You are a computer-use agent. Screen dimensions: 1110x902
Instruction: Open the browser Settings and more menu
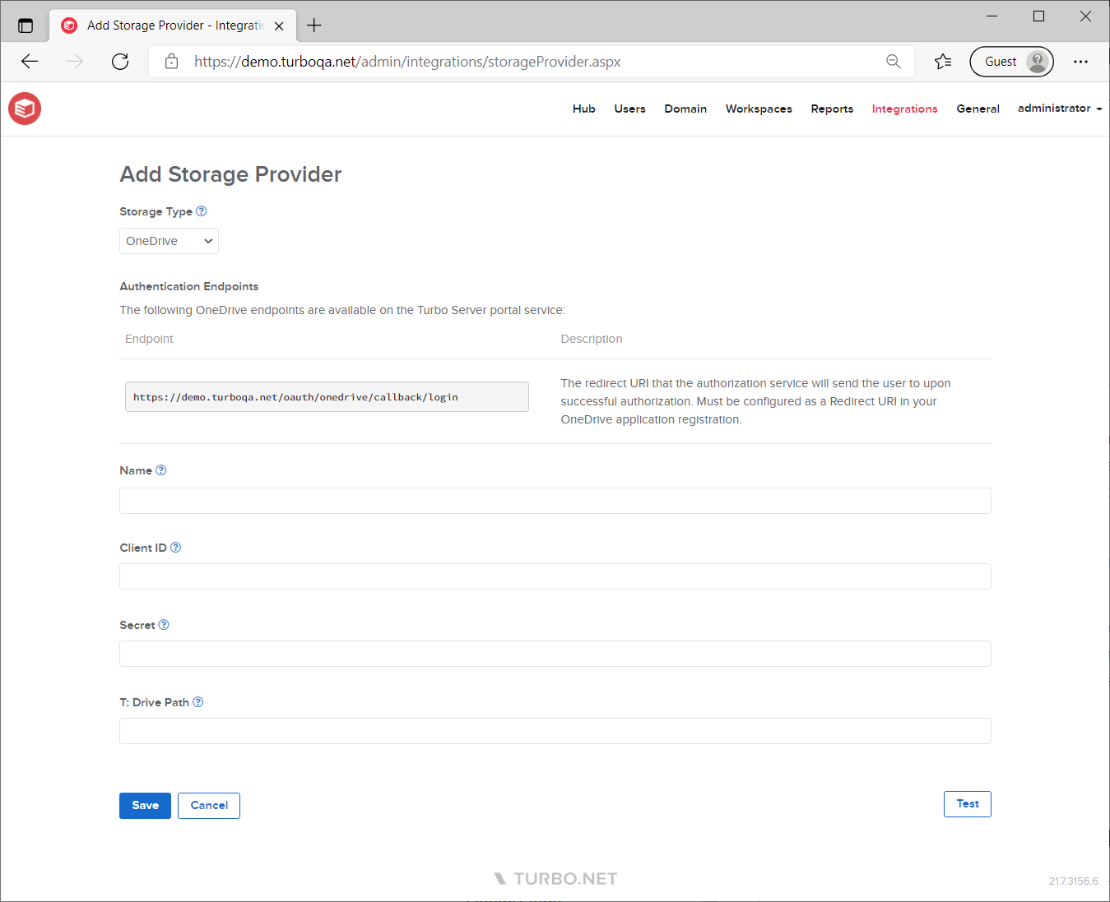point(1080,62)
